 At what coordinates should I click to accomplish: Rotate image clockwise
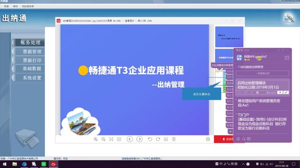[158, 139]
